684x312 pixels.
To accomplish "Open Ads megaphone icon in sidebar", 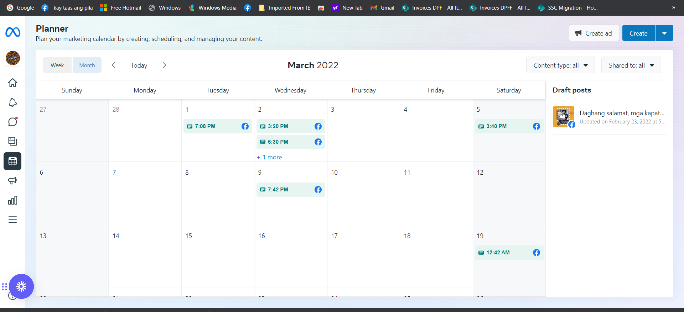I will 12,181.
